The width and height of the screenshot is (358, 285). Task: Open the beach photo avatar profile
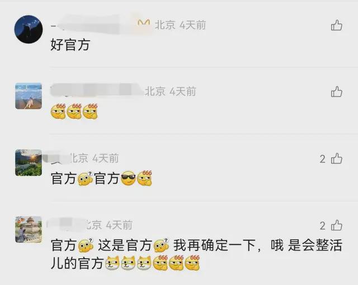pos(29,96)
